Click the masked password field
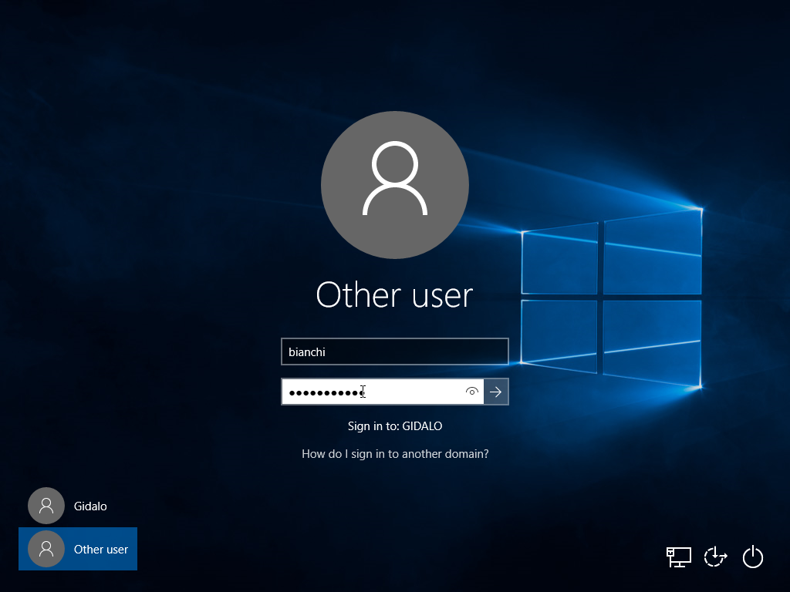 tap(383, 392)
